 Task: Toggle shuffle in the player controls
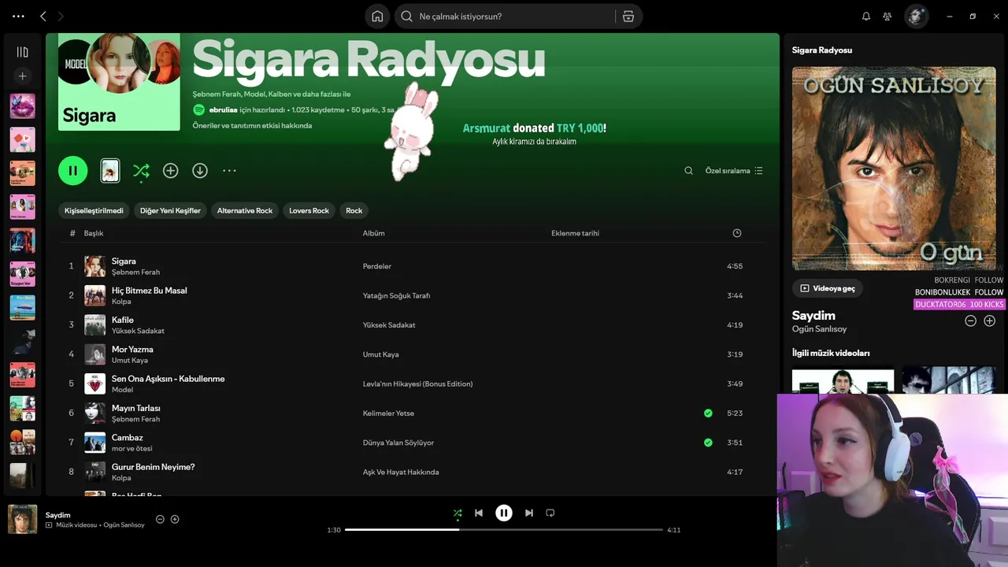(x=458, y=513)
